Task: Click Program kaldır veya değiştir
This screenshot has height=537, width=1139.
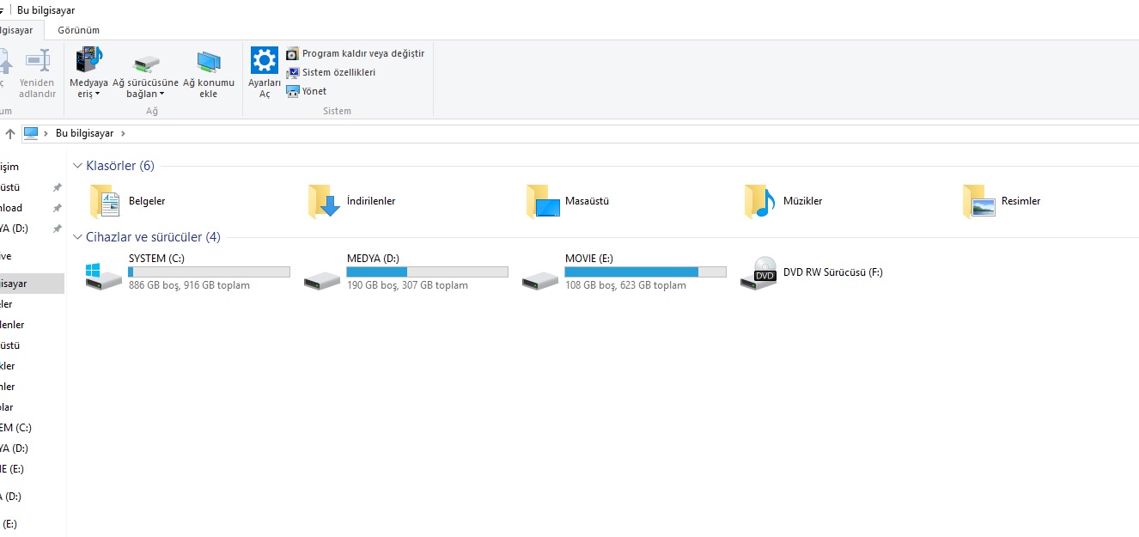Action: point(362,53)
